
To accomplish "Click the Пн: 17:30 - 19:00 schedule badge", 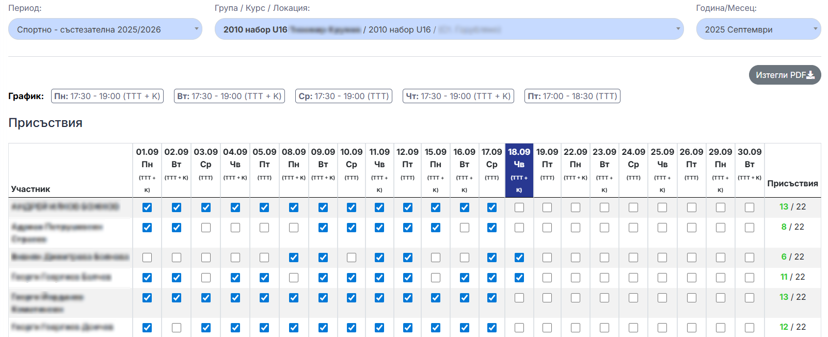I will pyautogui.click(x=107, y=96).
